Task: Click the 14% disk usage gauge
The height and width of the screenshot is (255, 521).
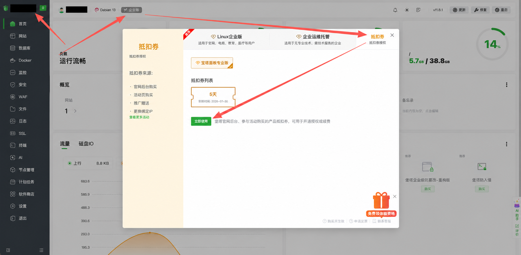Action: [492, 44]
